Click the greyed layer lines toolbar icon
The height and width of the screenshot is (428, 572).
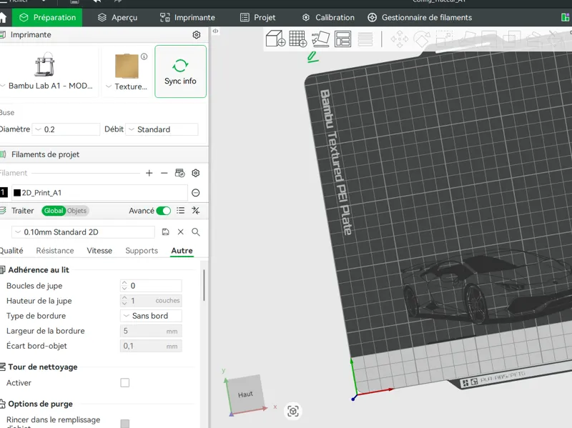point(365,39)
